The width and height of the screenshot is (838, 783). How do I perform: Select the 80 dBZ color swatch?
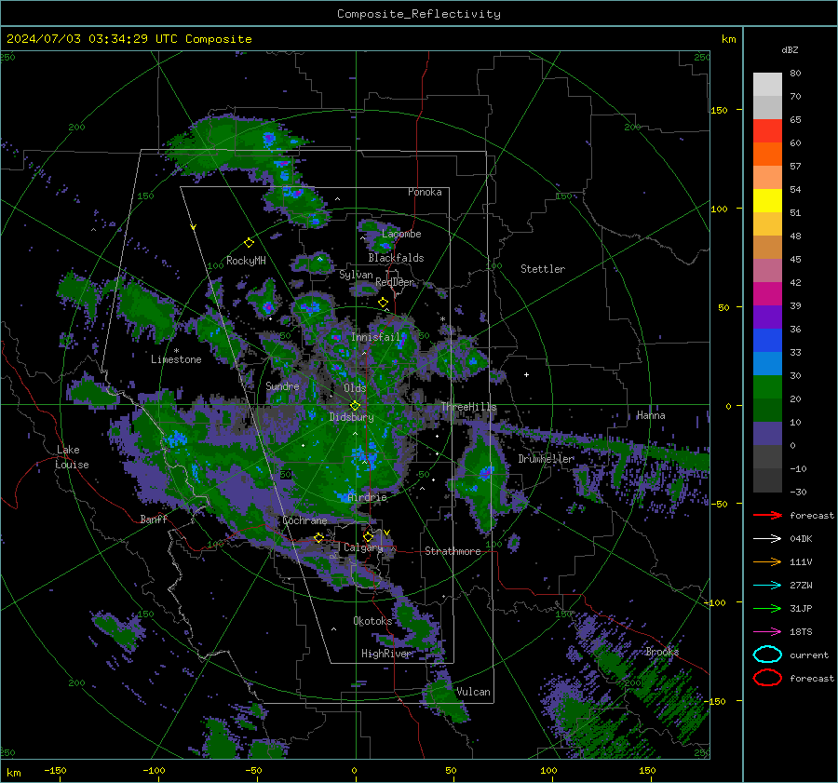767,85
